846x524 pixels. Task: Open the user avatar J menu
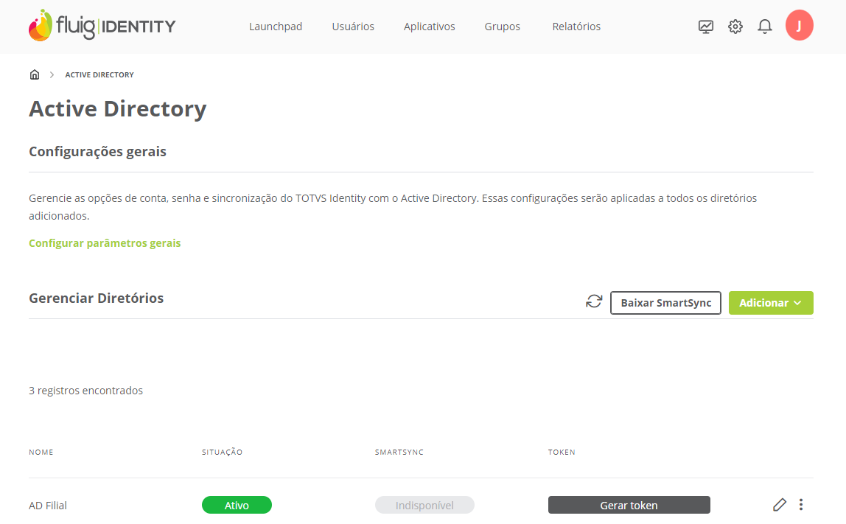[799, 25]
